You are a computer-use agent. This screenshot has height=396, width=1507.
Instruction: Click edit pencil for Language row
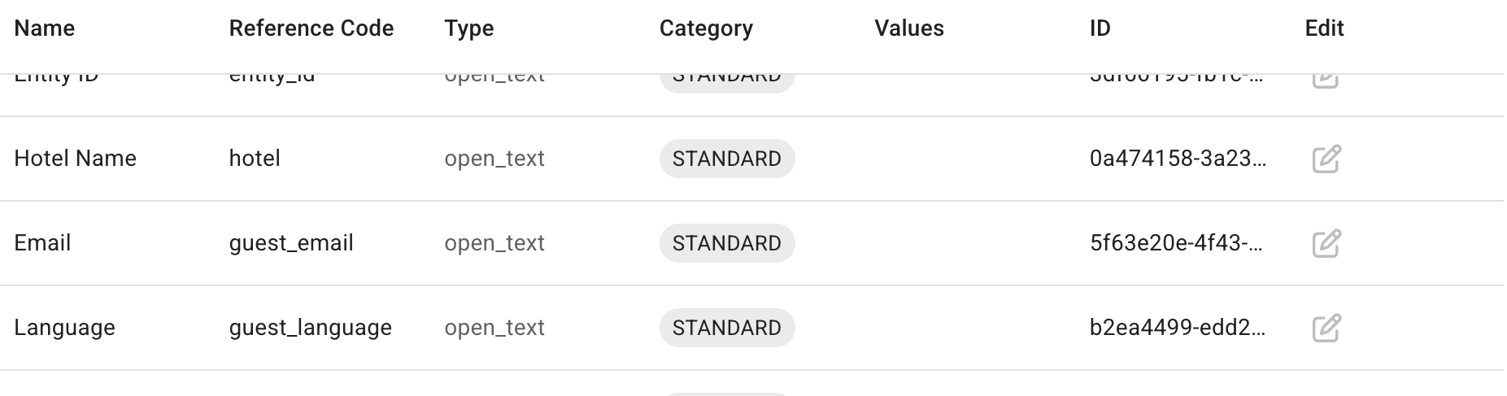[1326, 328]
